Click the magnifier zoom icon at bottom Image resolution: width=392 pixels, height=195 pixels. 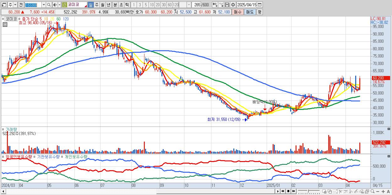point(373,191)
